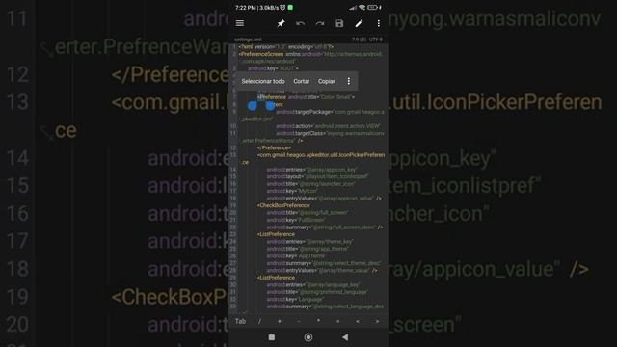This screenshot has width=617, height=347.
Task: Tap the battery status icon
Action: tap(372, 8)
